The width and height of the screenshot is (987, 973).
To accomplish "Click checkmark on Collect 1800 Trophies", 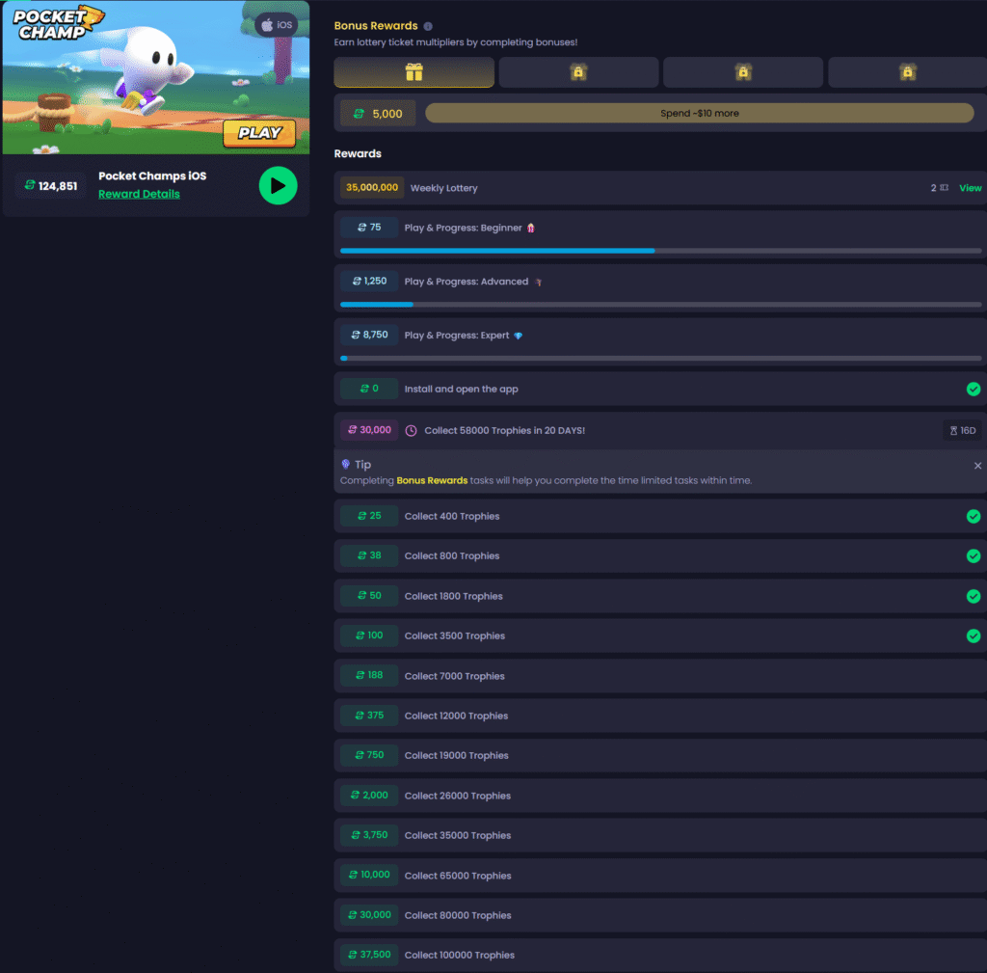I will 974,596.
